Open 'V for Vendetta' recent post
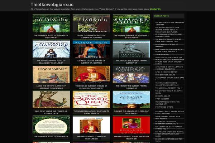Viewport: 215px width, 143px height. [x=162, y=99]
